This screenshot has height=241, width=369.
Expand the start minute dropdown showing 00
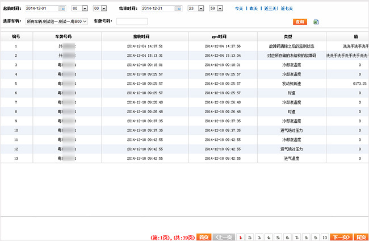click(104, 9)
